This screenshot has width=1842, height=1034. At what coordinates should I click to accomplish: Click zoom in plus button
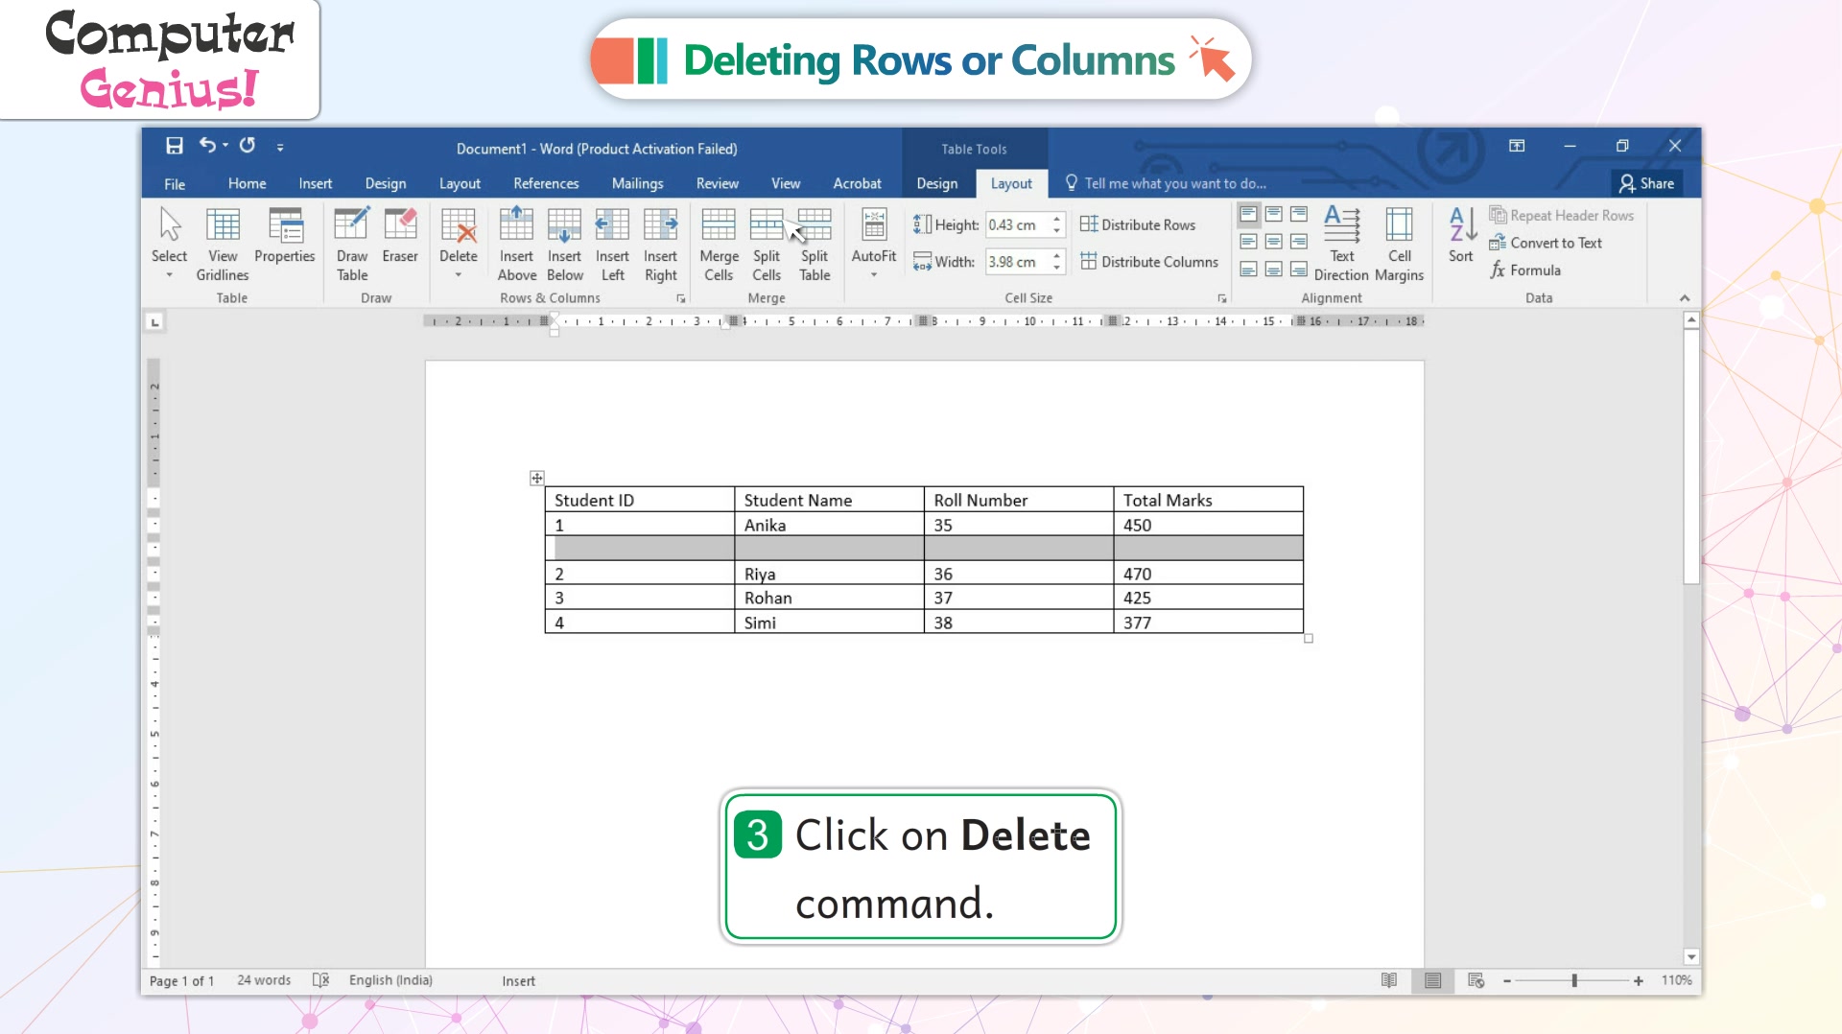[x=1639, y=980]
